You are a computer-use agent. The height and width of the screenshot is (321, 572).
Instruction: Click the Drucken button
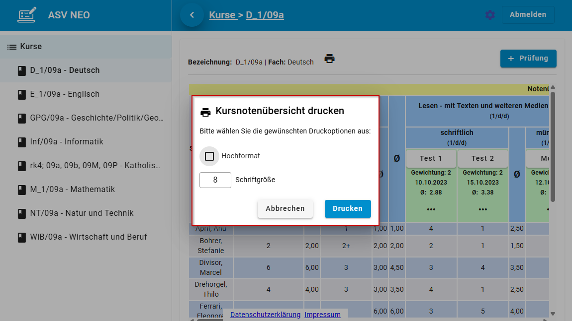348,209
